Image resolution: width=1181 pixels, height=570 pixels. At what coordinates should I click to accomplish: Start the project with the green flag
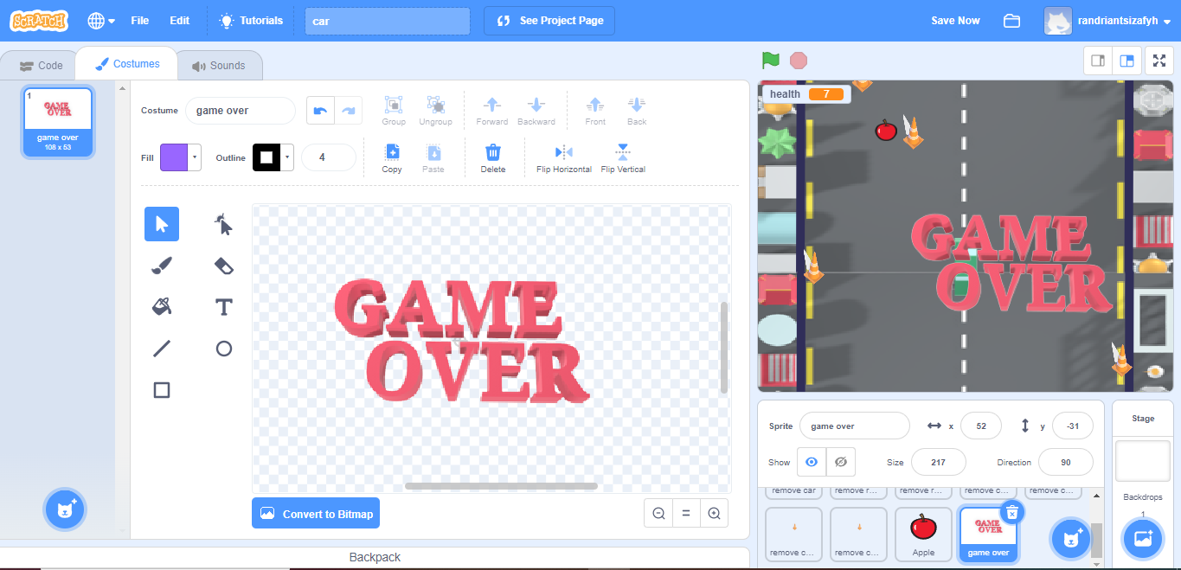770,61
